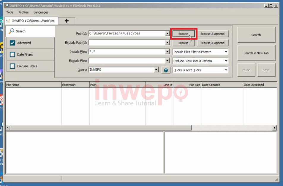The width and height of the screenshot is (283, 186).
Task: Open the Tools menu
Action: (10, 12)
